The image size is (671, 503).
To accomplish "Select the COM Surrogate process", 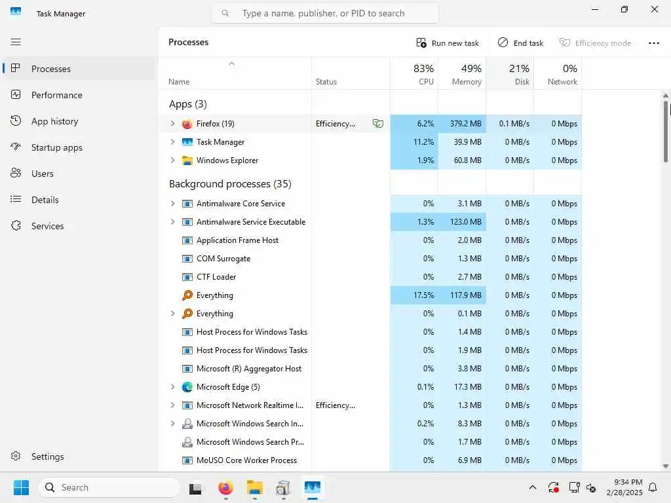I will (370, 259).
